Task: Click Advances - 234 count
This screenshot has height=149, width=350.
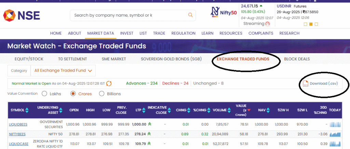Action: 142,83
